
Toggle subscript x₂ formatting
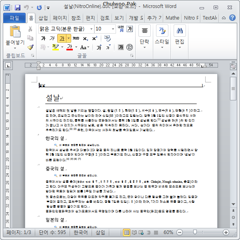point(86,38)
